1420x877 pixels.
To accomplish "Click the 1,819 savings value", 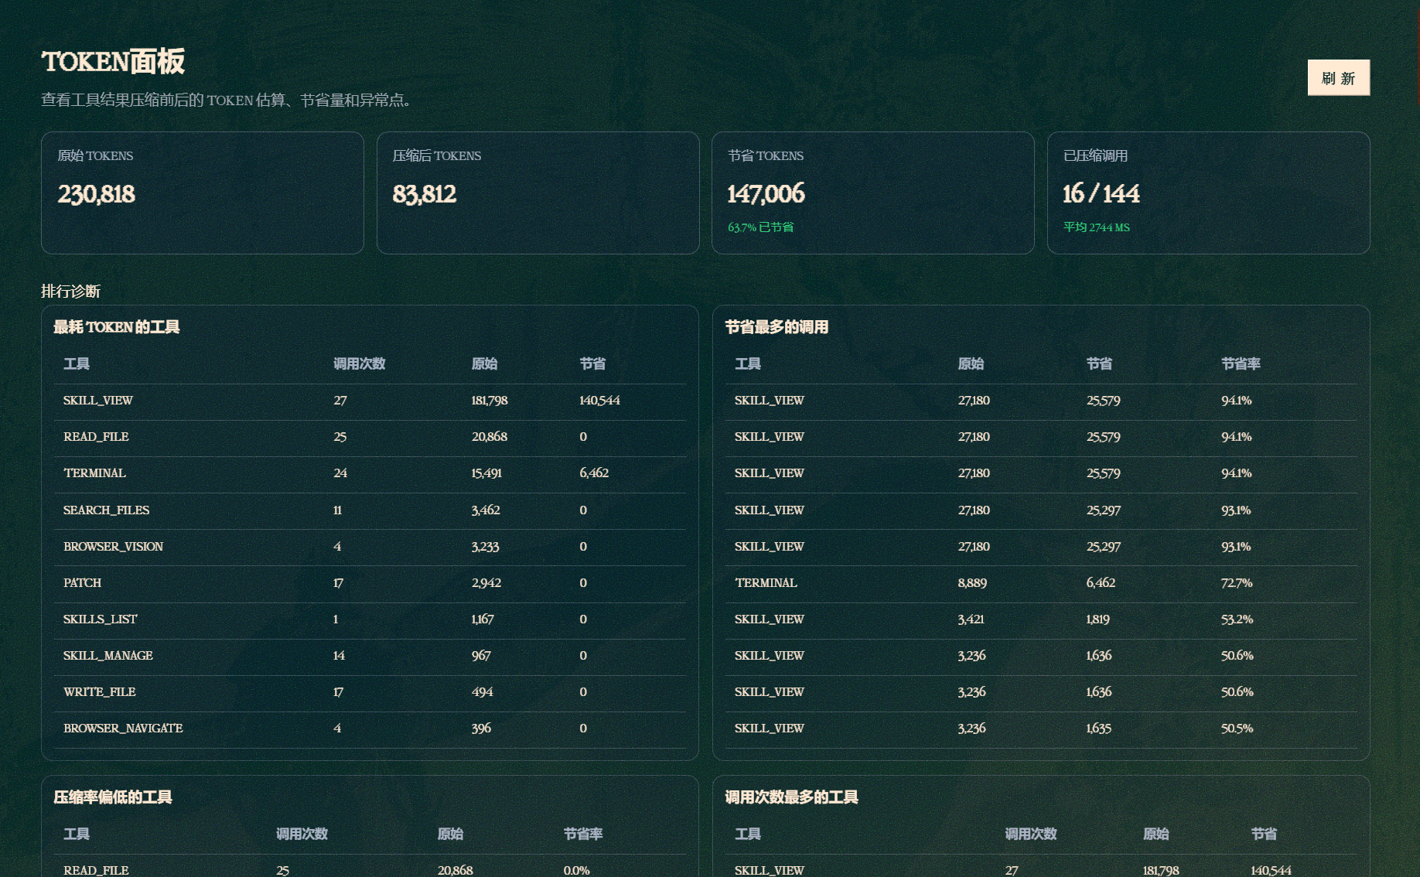I will pyautogui.click(x=1097, y=619).
